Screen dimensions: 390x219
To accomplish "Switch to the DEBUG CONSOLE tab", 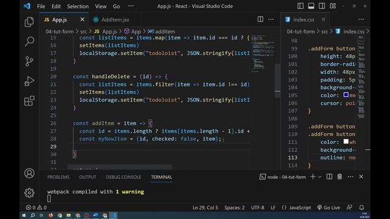I will point(124,177).
